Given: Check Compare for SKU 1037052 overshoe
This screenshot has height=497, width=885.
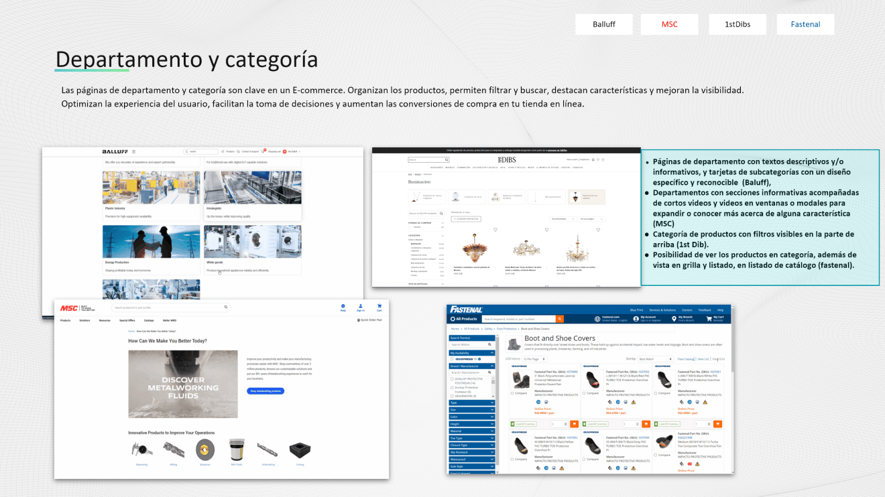Looking at the screenshot, I should pyautogui.click(x=512, y=459).
